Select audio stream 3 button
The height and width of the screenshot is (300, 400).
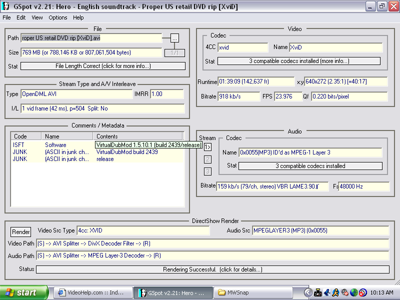(207, 171)
